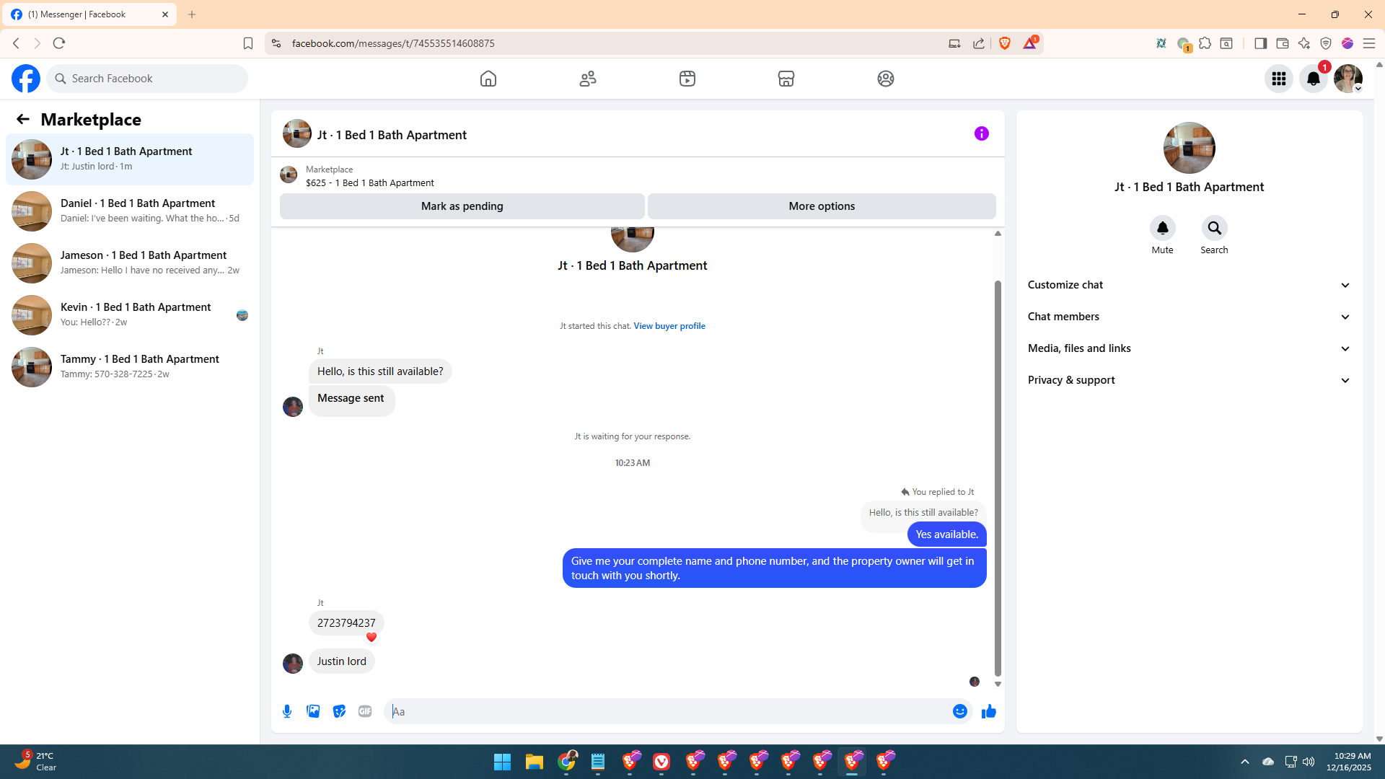Click the 2723794237 message bubble
Screen dimensions: 1385x779
point(346,622)
